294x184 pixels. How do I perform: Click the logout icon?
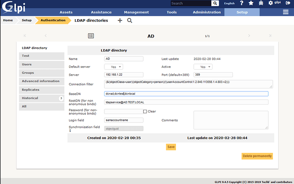tap(288, 3)
